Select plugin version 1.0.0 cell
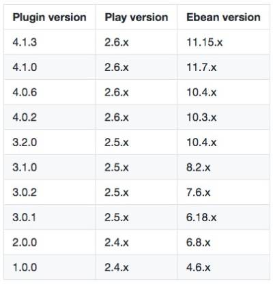This screenshot has width=273, height=284. click(x=50, y=267)
